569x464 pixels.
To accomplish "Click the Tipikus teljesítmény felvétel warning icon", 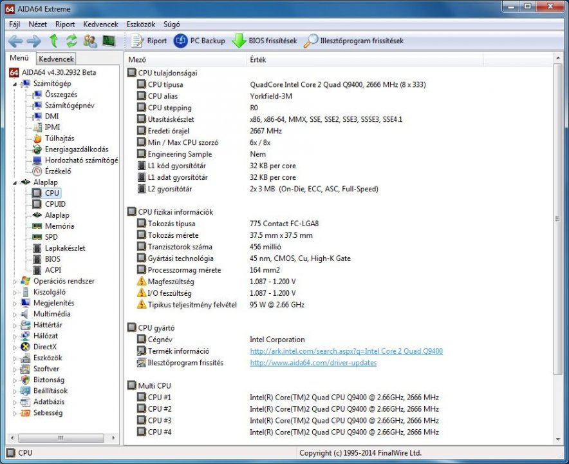I will [142, 304].
